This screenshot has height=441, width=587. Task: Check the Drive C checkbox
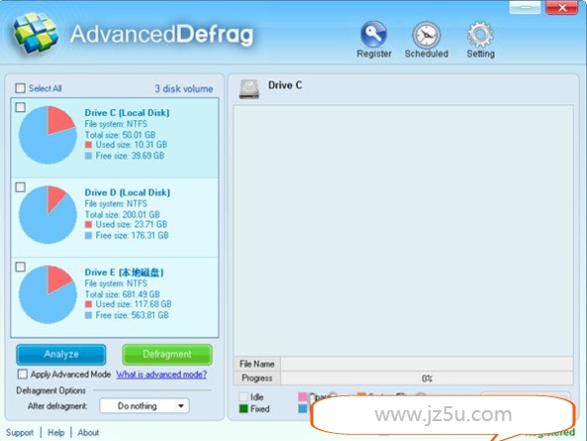pyautogui.click(x=21, y=107)
